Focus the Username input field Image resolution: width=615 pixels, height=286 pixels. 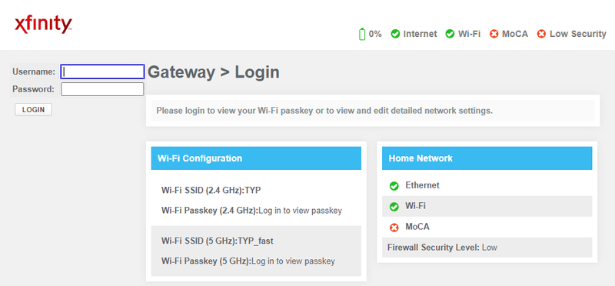(x=102, y=71)
